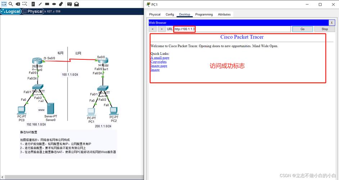Add a Simple PDU with closed envelope icon
This screenshot has height=180, width=339.
click(69, 4)
